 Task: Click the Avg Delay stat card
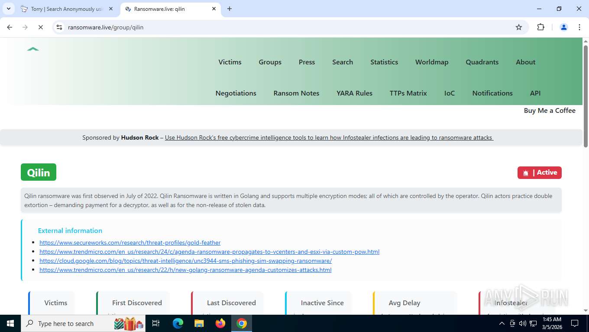(415, 303)
